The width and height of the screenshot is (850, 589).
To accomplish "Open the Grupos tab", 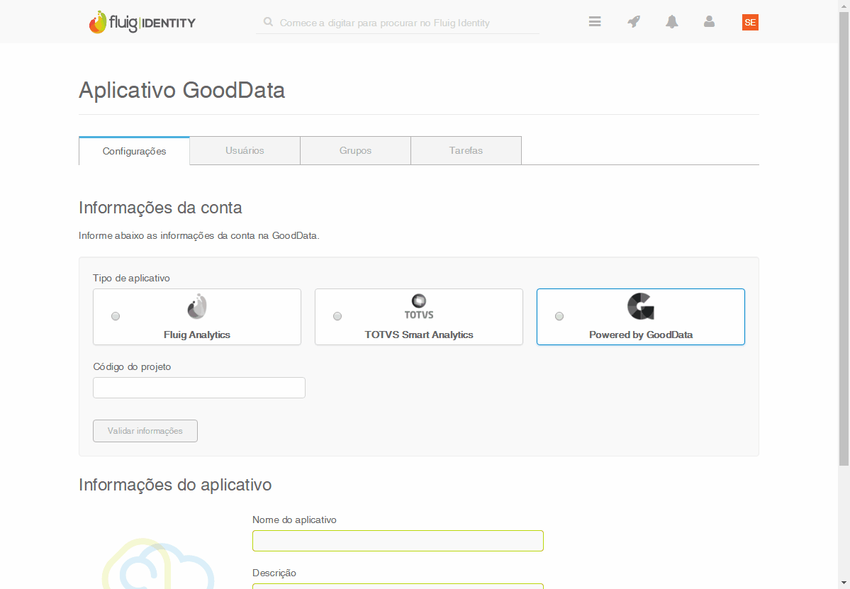I will click(355, 150).
